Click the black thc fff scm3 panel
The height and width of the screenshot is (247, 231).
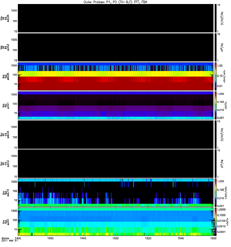click(115, 164)
